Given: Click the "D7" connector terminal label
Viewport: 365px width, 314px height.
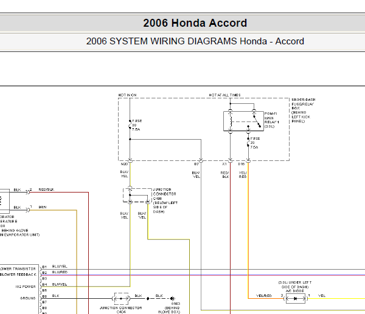Looking at the screenshot, I should [196, 164].
